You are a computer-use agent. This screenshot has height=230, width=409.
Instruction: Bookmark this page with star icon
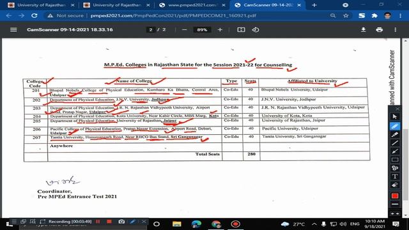346,15
